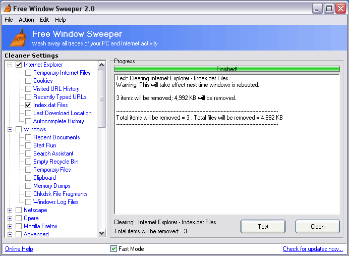Click the line '3 items will be removed; 4,992 KB will be removed.'
Viewport: 349px width, 256px height.
[x=176, y=98]
